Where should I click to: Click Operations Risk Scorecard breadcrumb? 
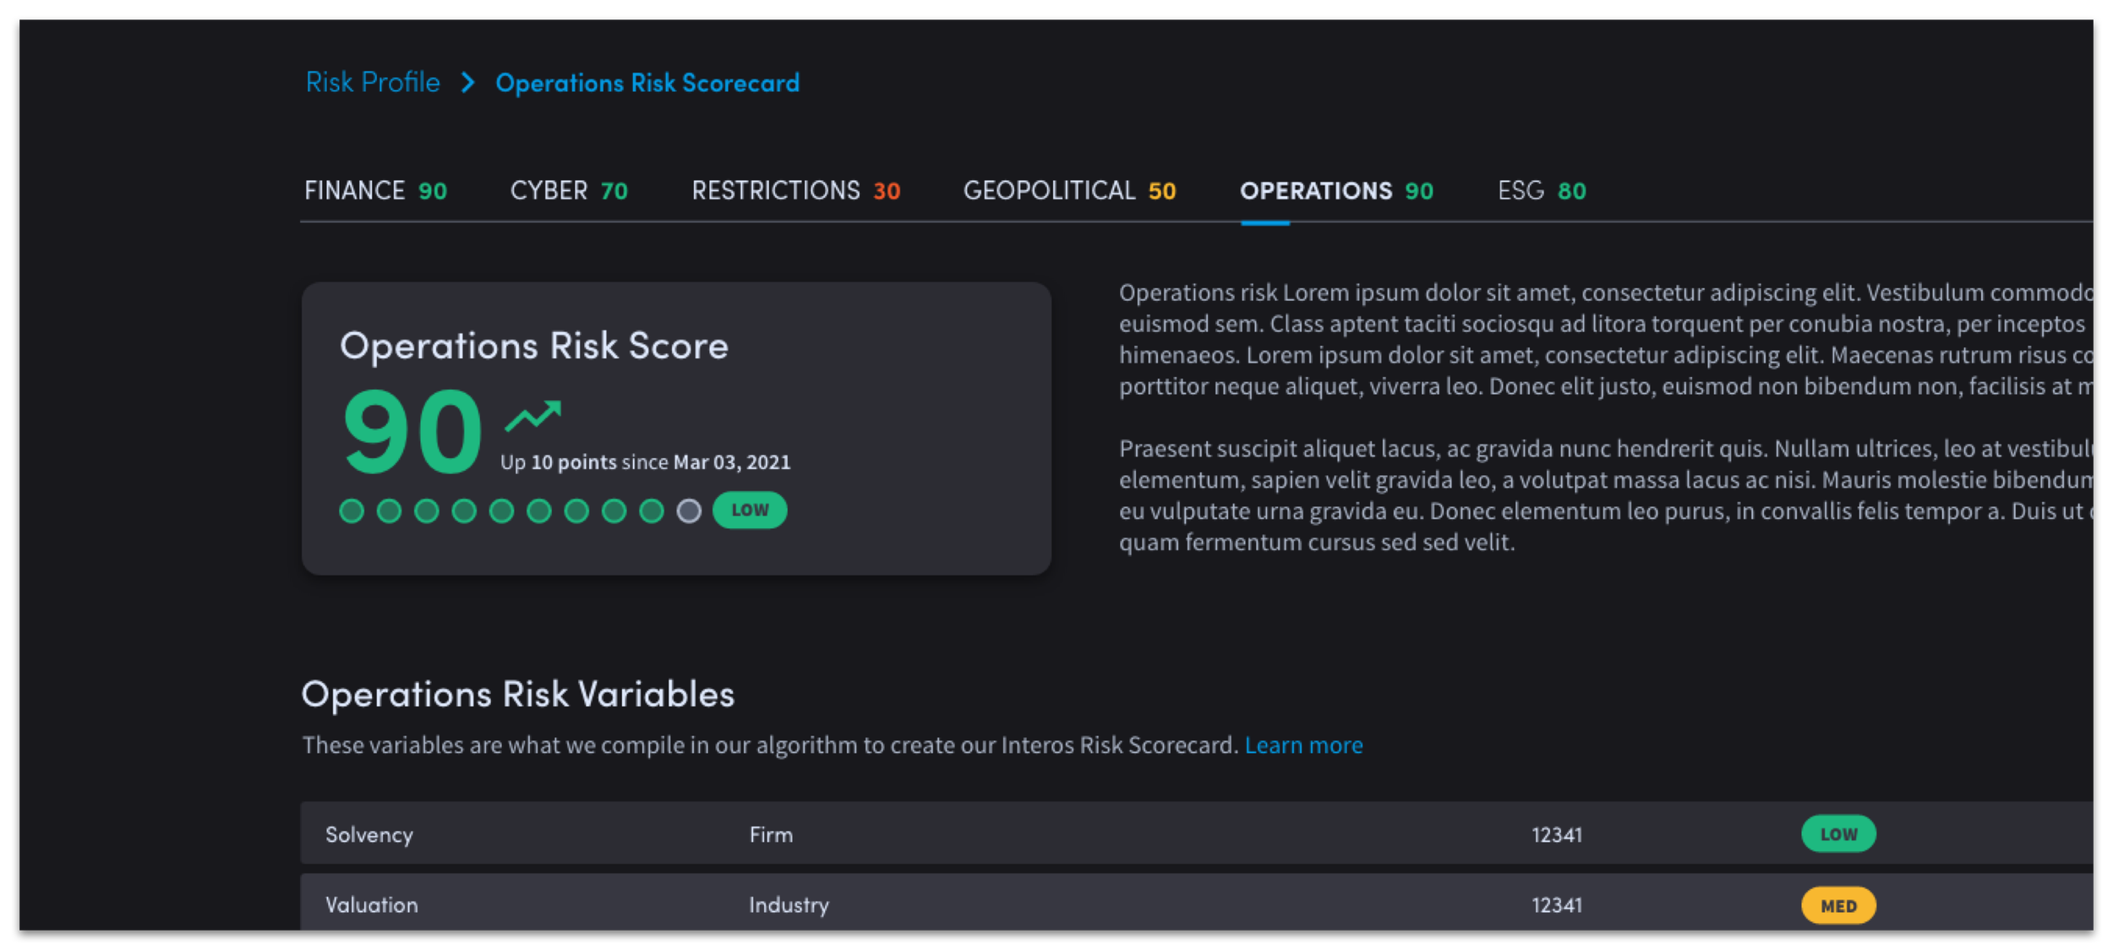click(x=647, y=83)
